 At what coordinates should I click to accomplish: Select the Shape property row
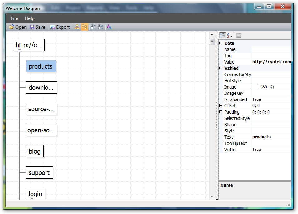257,125
